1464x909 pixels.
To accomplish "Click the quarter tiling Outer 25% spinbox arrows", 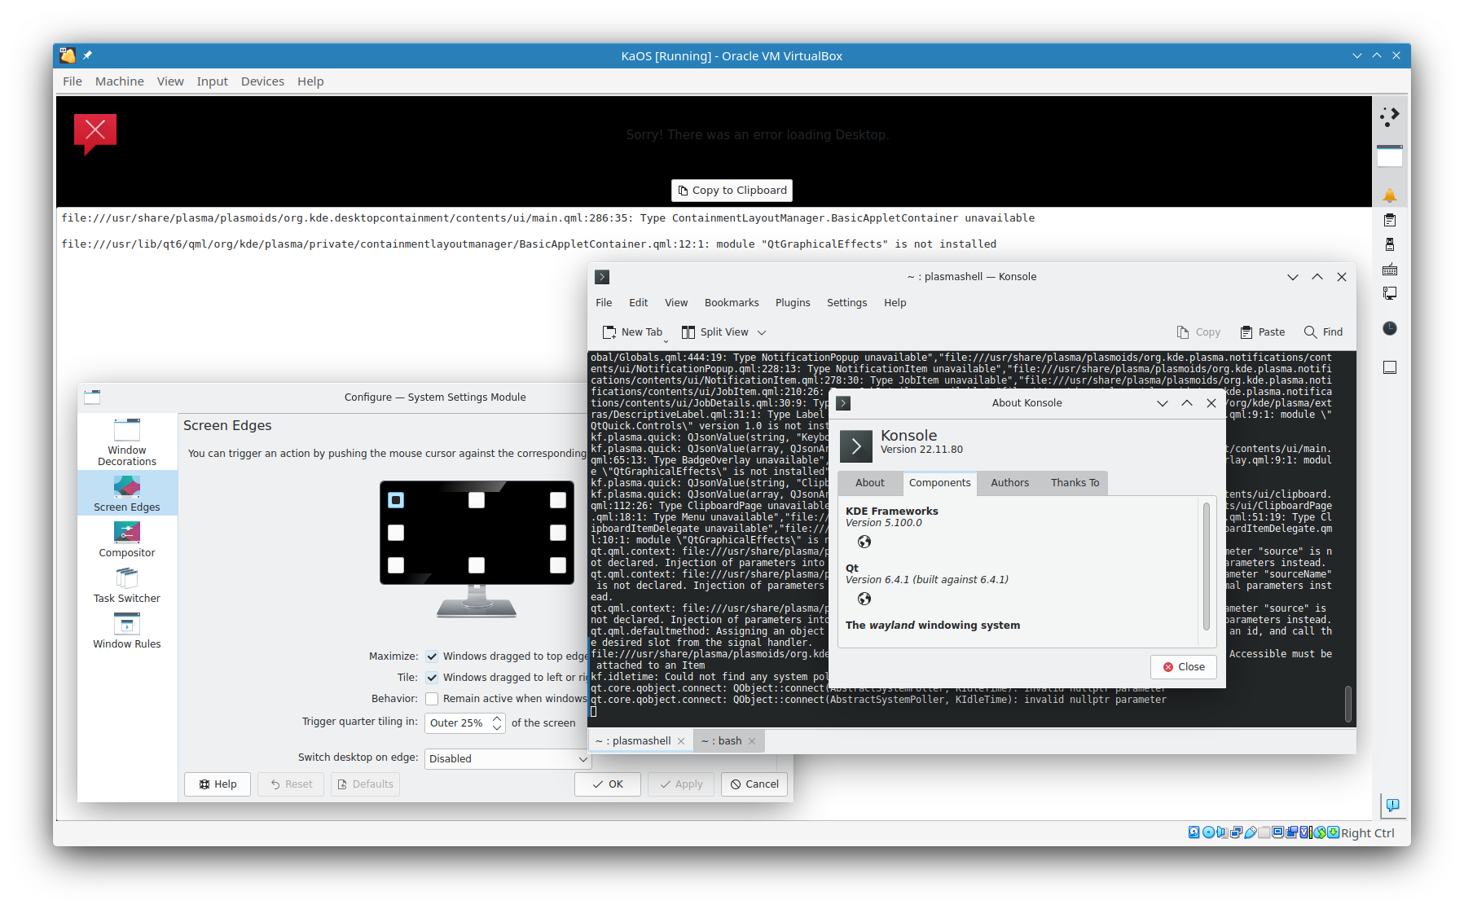I will [497, 723].
